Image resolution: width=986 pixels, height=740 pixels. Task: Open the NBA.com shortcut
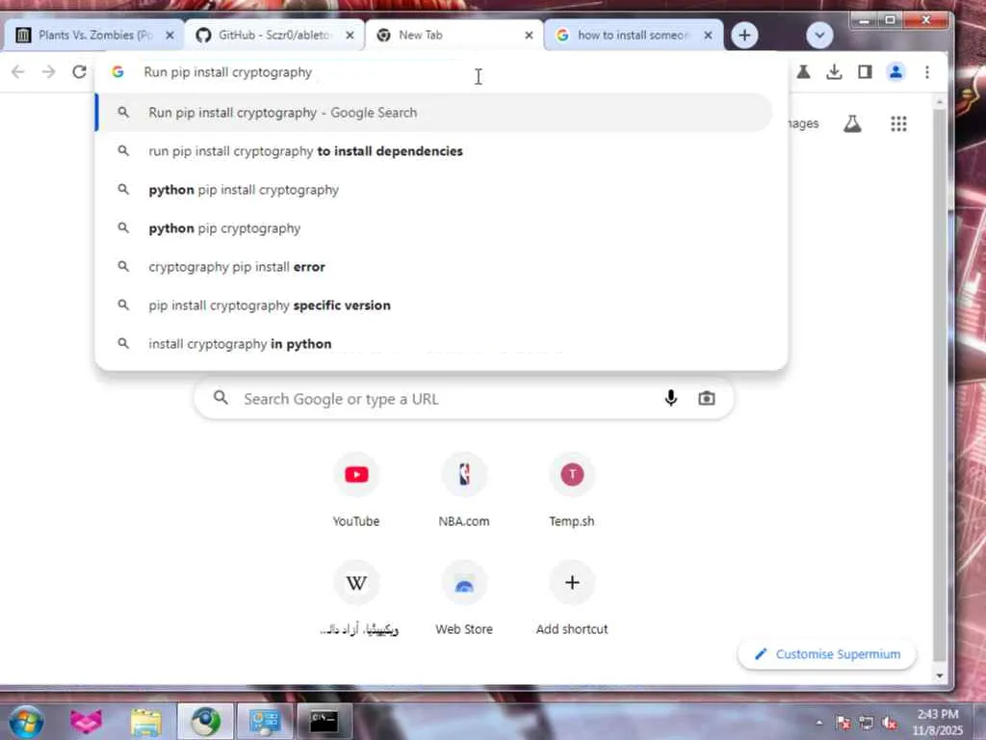tap(464, 490)
